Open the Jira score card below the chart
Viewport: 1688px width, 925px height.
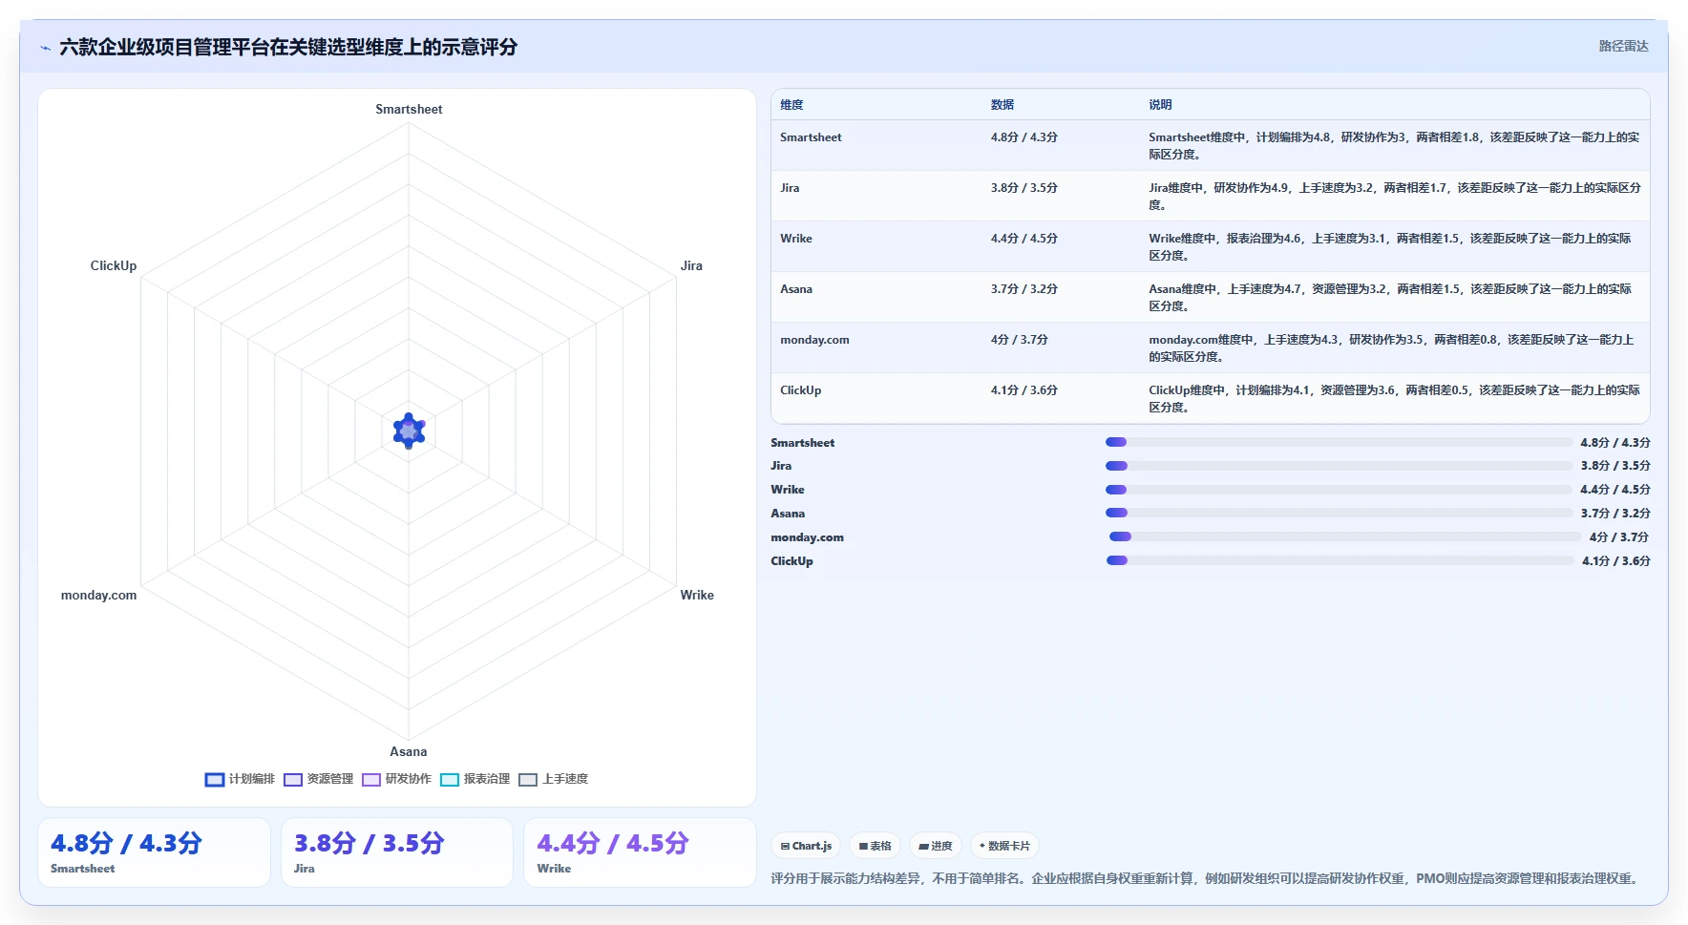click(397, 852)
